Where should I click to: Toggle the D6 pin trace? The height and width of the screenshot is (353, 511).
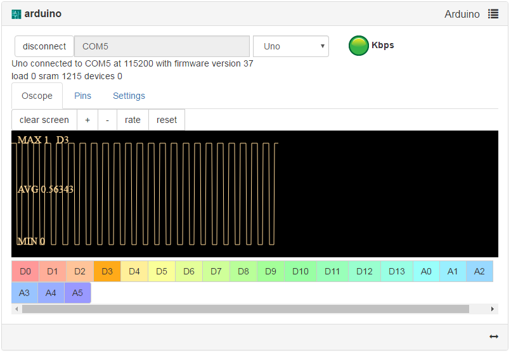pos(189,271)
